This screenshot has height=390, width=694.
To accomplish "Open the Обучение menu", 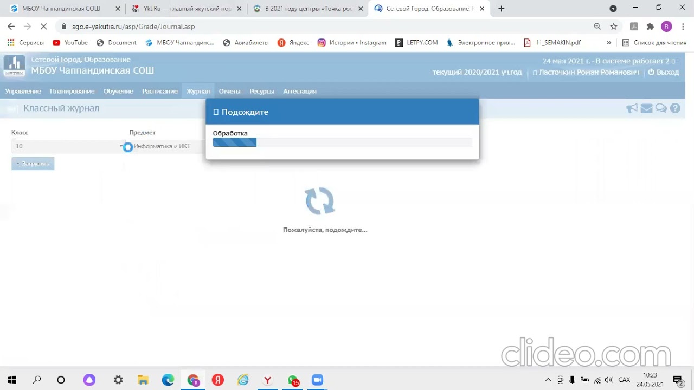I will 118,91.
